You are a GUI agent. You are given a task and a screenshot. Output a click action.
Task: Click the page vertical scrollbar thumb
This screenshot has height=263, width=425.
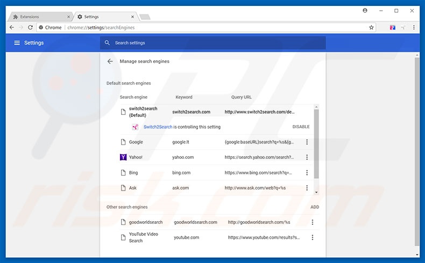click(417, 151)
